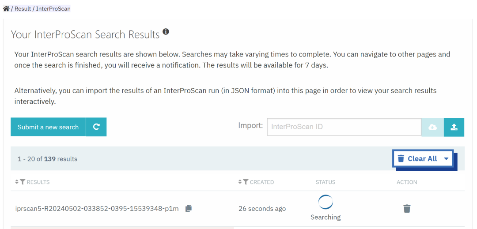477x229 pixels.
Task: Sort by Created using sort arrows
Action: [240, 182]
